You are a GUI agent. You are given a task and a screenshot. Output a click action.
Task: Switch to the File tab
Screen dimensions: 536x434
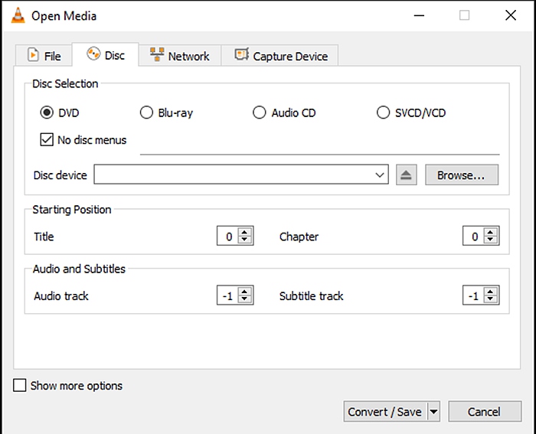(x=44, y=56)
